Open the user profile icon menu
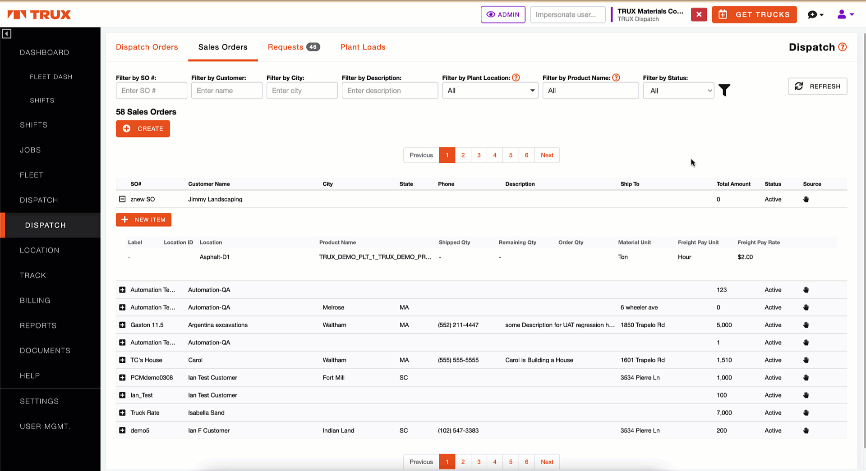Image resolution: width=866 pixels, height=471 pixels. pyautogui.click(x=845, y=14)
